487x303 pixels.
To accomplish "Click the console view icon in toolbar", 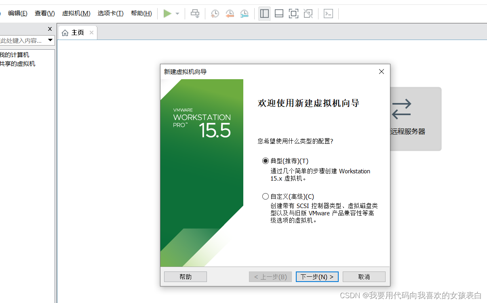I will 328,14.
